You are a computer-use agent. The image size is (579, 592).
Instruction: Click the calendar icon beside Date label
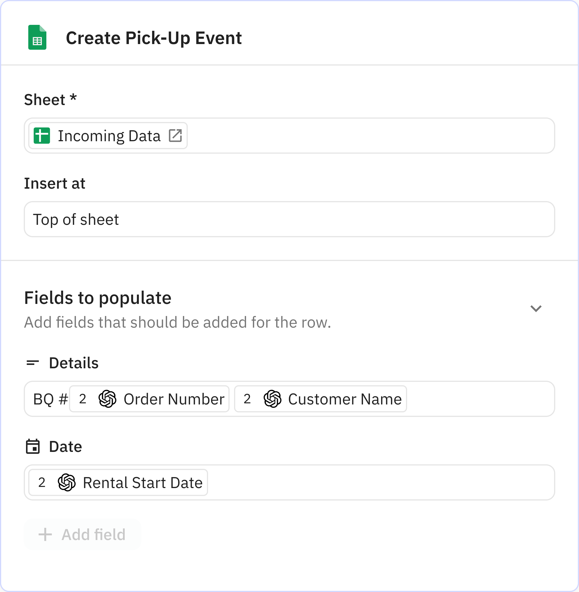pos(33,447)
